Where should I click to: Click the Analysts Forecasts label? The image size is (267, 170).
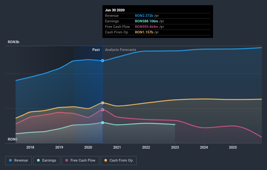[121, 50]
